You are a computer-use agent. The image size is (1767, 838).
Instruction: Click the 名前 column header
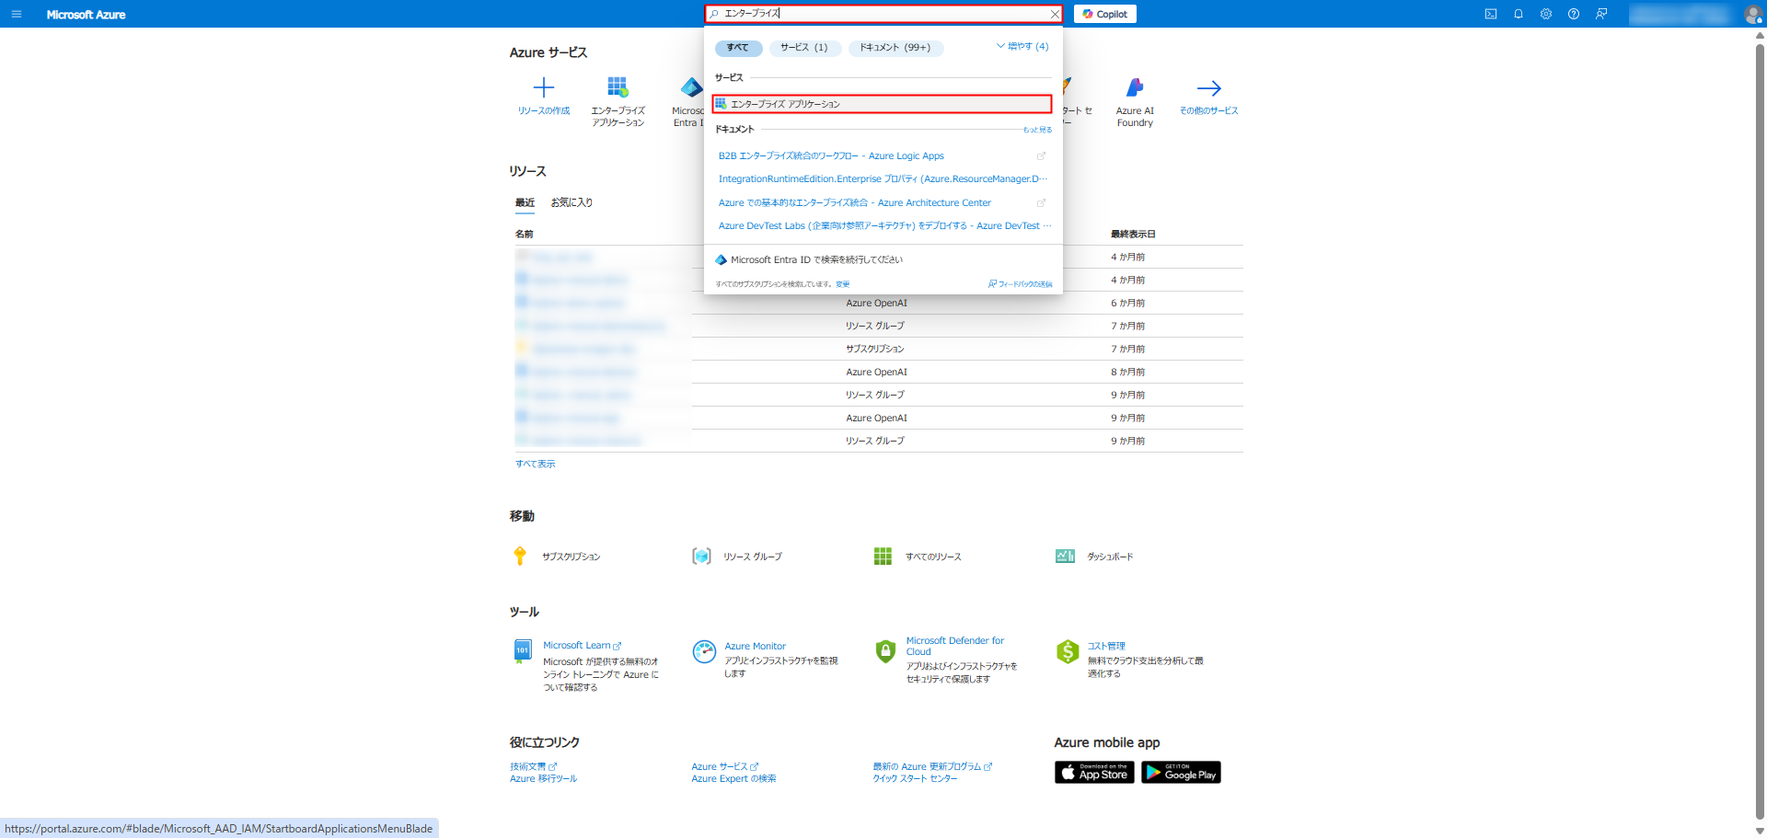coord(525,235)
